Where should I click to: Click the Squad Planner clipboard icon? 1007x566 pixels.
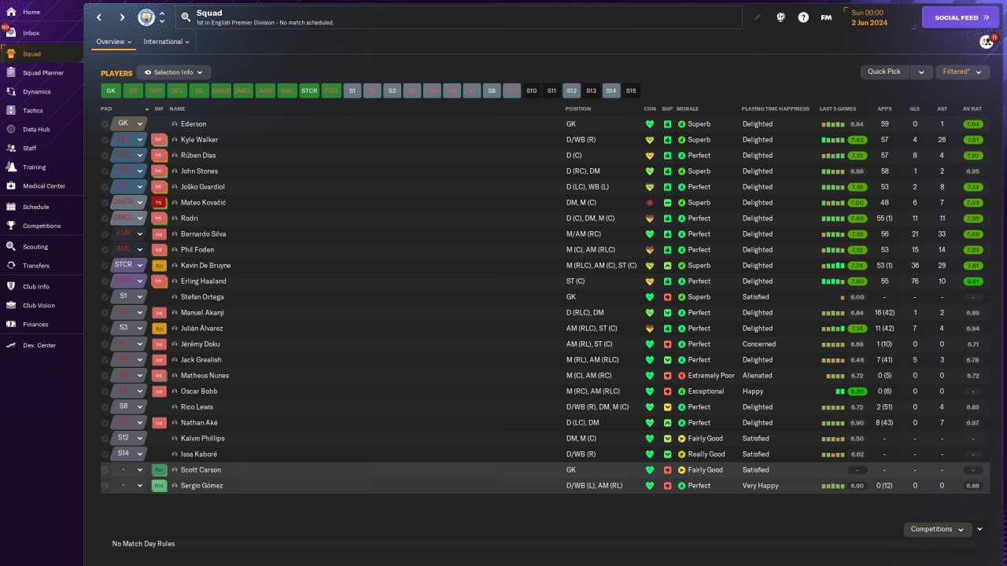11,73
